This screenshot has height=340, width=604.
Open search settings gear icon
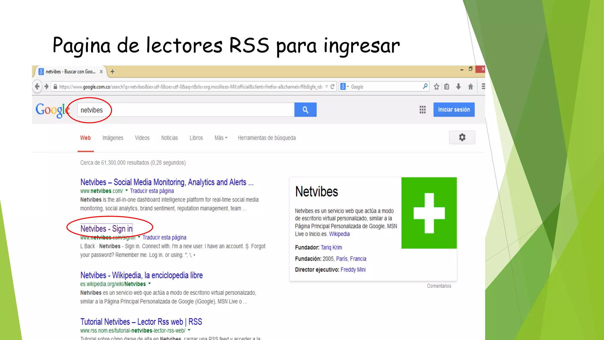click(462, 138)
